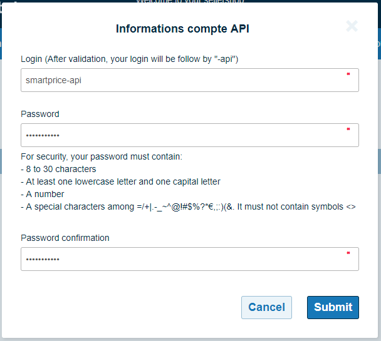The height and width of the screenshot is (341, 381).
Task: Close the Informations compte API dialog
Action: tap(352, 26)
